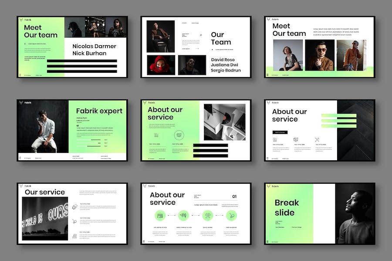Click the hamburger menu icon on Break slide

(x=267, y=241)
